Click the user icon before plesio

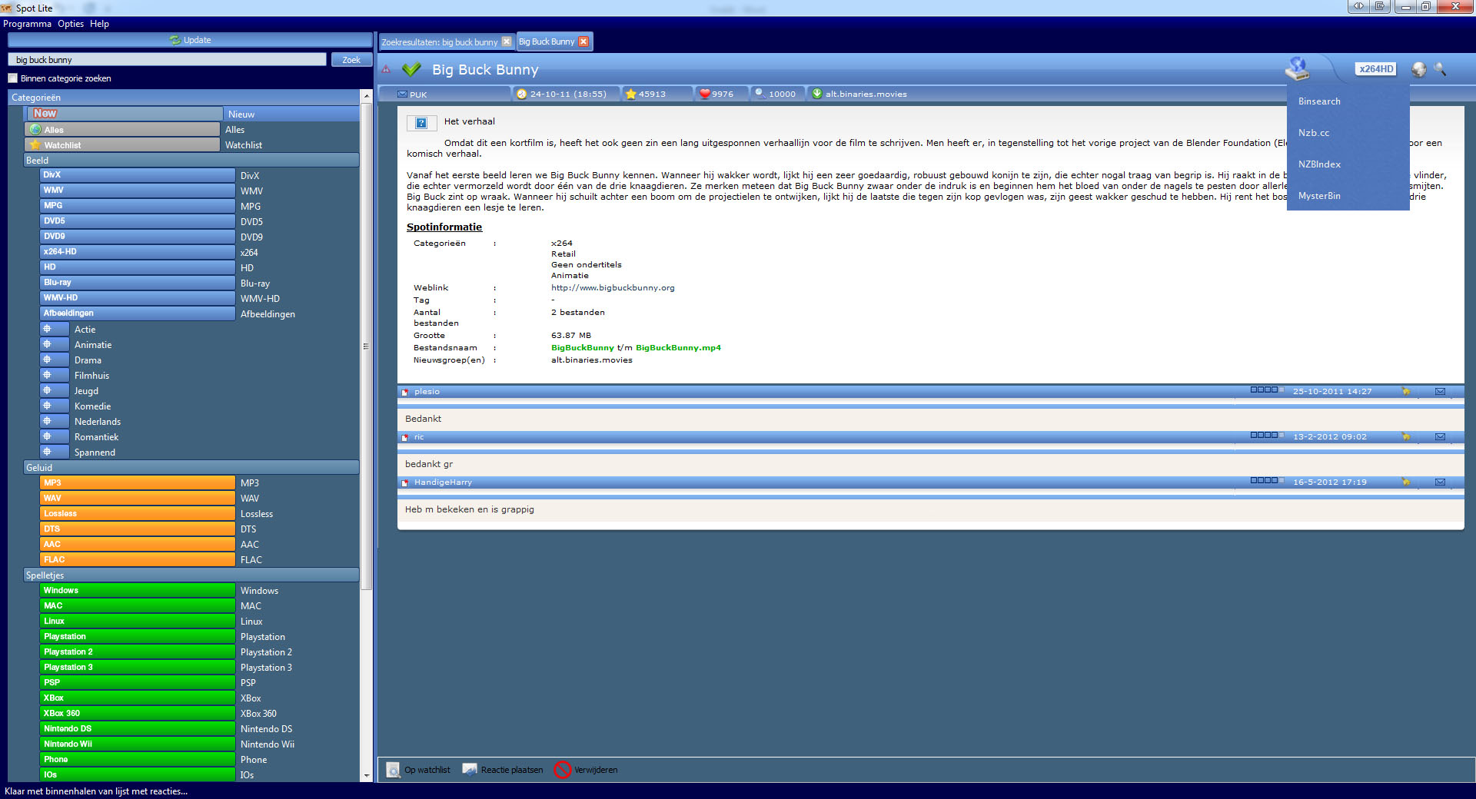pyautogui.click(x=405, y=392)
